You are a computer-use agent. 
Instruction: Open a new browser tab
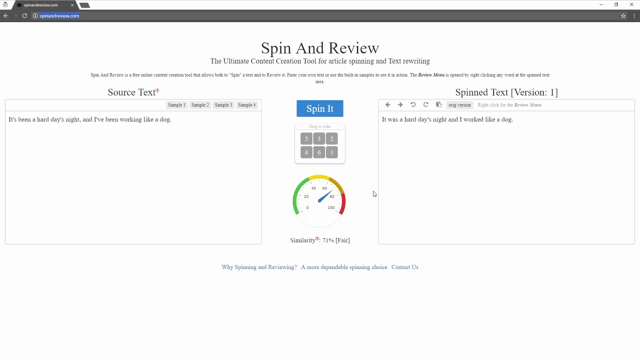[x=84, y=5]
